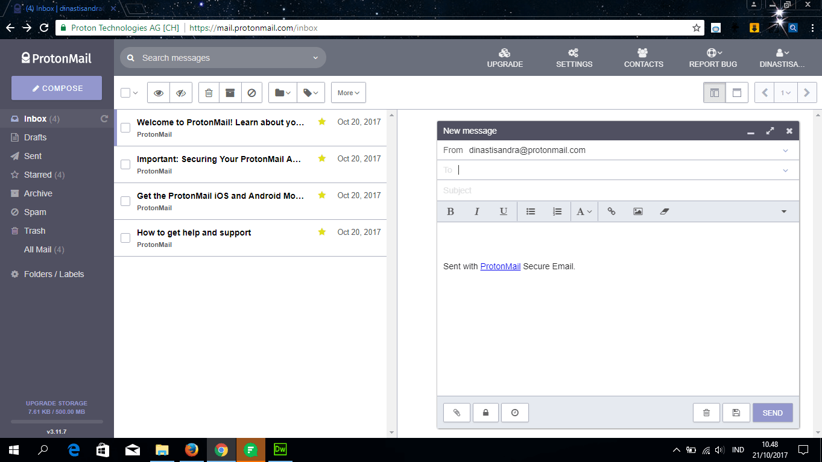
Task: Mark as spam with the ban icon
Action: coord(251,93)
